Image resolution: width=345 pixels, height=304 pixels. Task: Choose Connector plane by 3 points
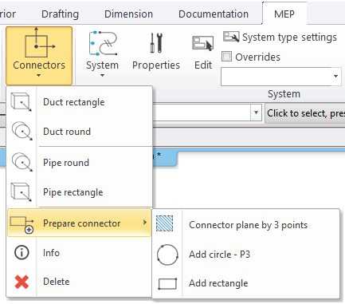248,225
